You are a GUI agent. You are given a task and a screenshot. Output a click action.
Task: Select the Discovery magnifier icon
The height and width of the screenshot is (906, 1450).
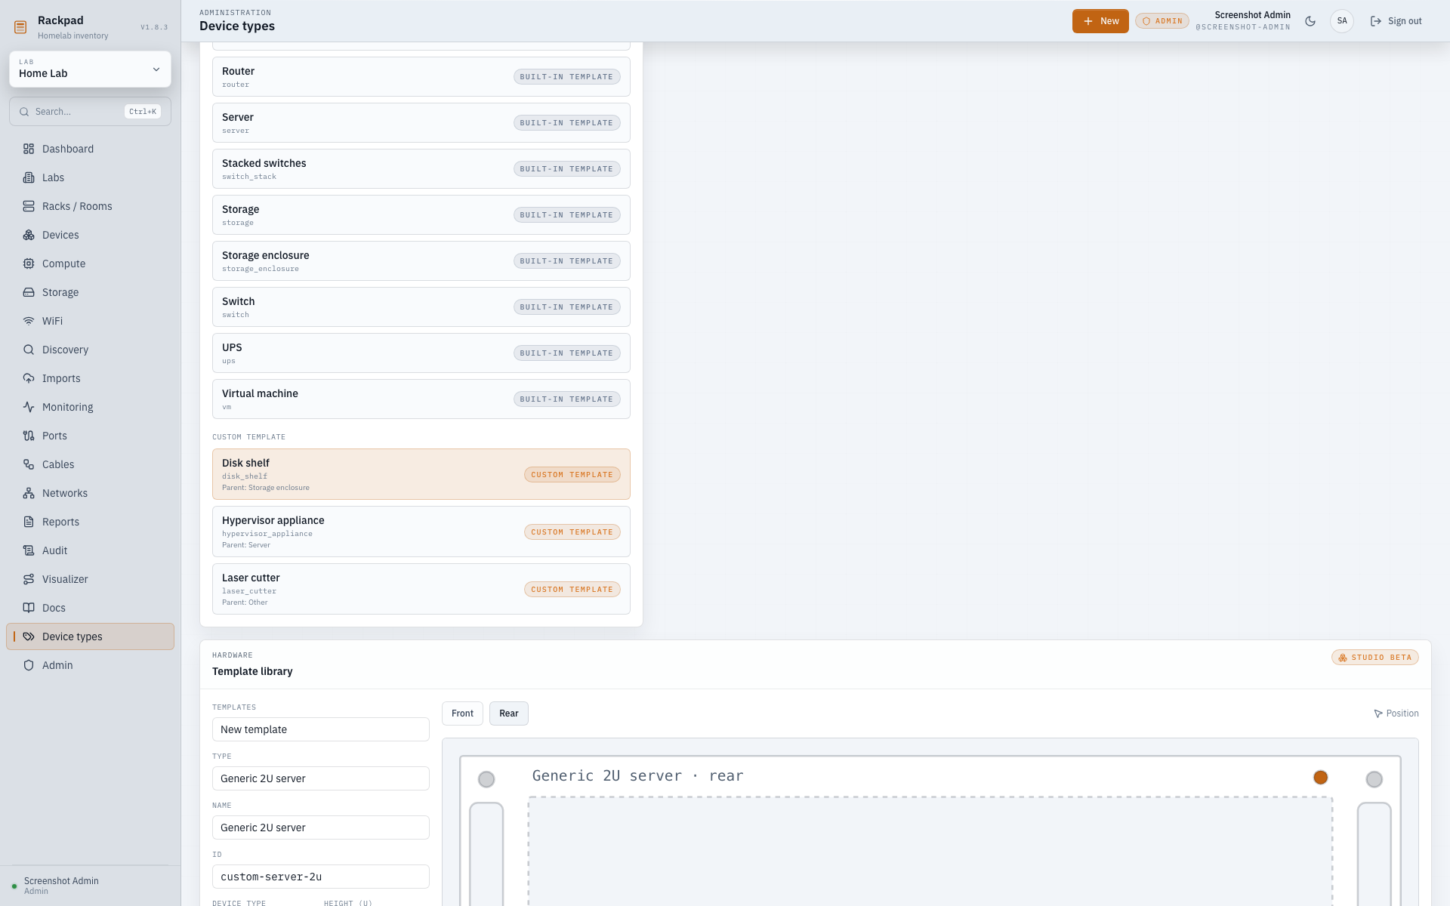pos(29,350)
